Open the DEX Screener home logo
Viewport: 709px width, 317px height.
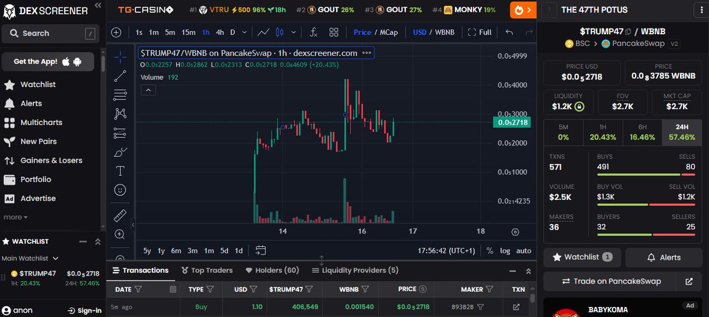coord(45,11)
